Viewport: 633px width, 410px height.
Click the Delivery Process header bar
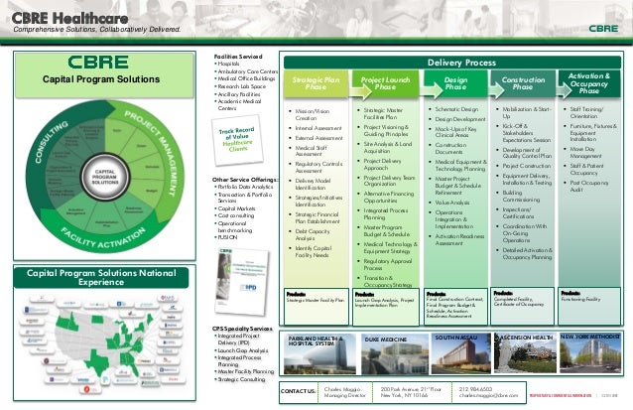tap(452, 63)
